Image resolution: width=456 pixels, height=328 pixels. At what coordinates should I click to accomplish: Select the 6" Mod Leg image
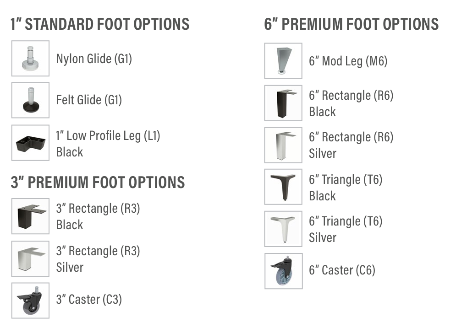[283, 61]
